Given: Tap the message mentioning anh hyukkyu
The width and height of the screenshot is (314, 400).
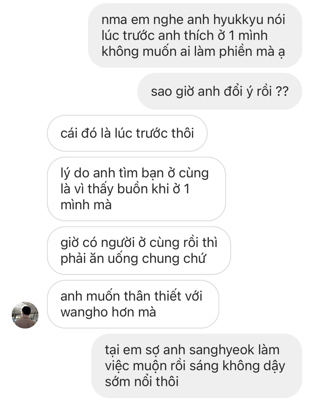Looking at the screenshot, I should click(x=195, y=35).
